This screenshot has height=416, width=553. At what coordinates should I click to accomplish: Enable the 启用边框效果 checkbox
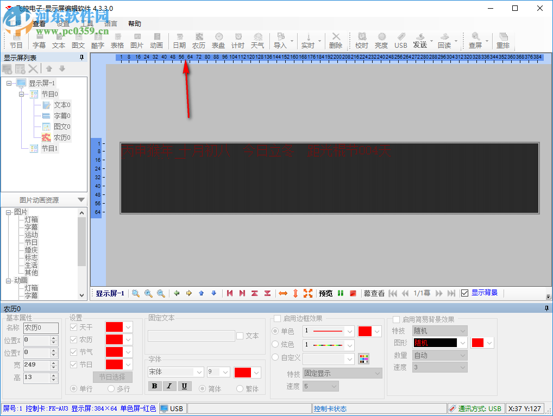tap(278, 319)
